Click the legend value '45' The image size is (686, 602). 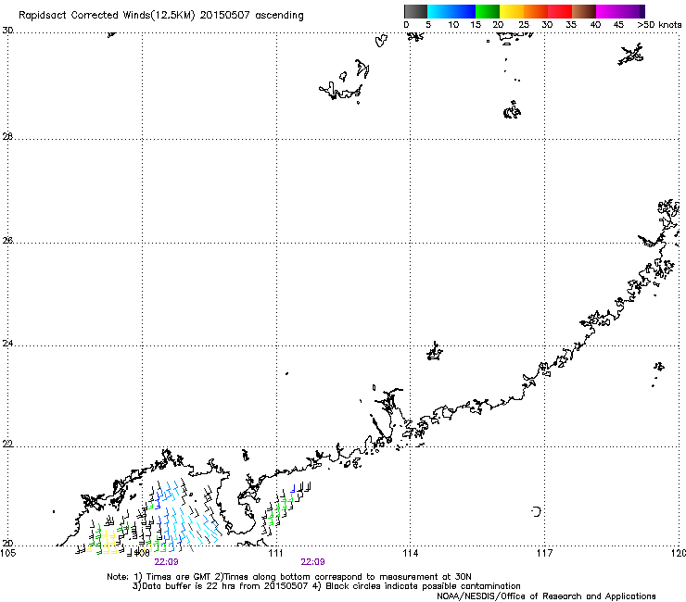[x=618, y=25]
